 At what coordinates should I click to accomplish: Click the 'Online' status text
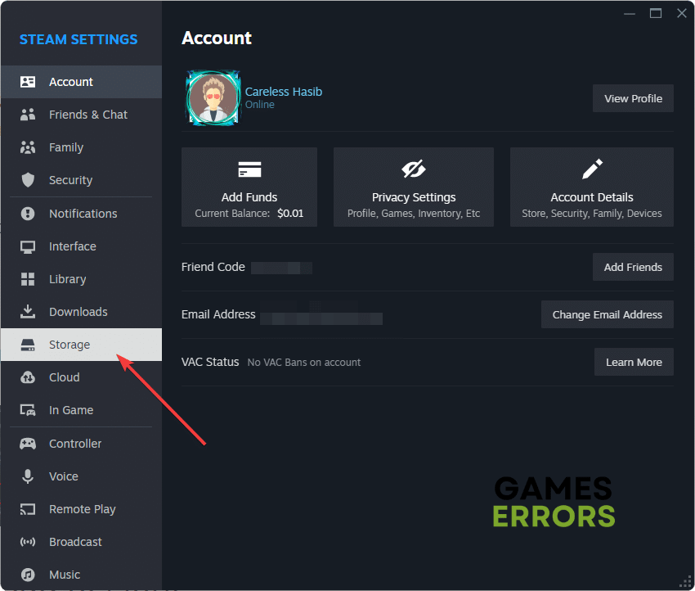click(260, 105)
